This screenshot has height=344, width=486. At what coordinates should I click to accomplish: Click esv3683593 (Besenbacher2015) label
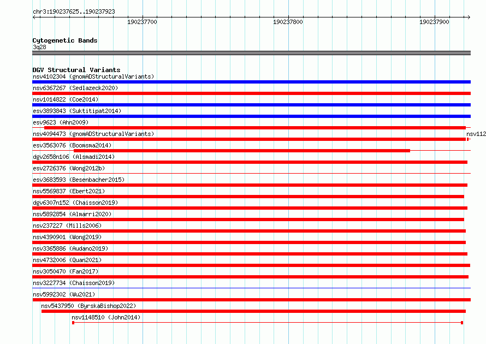point(79,180)
